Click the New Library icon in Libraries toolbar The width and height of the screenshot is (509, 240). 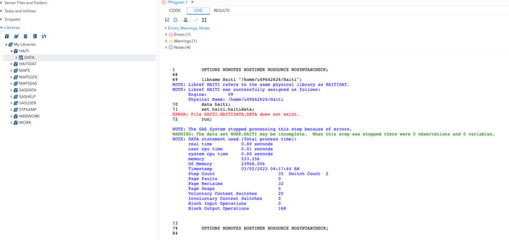click(7, 36)
